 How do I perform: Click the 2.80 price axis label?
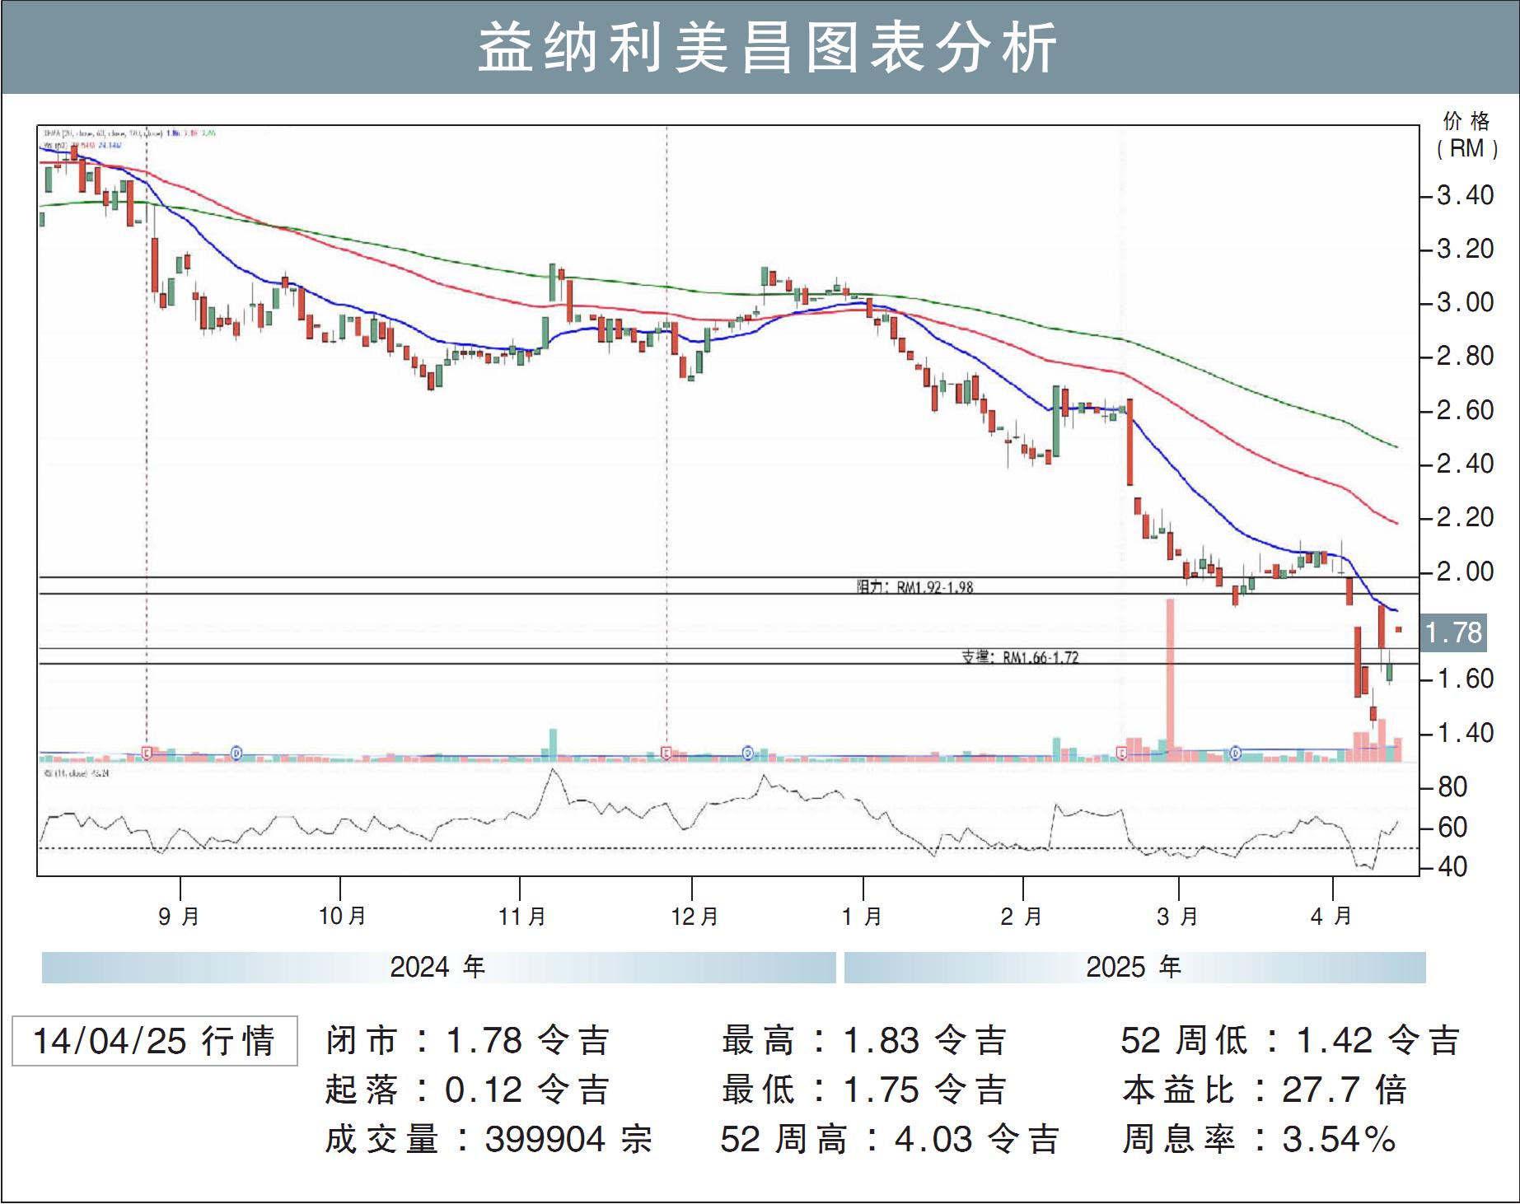point(1465,357)
